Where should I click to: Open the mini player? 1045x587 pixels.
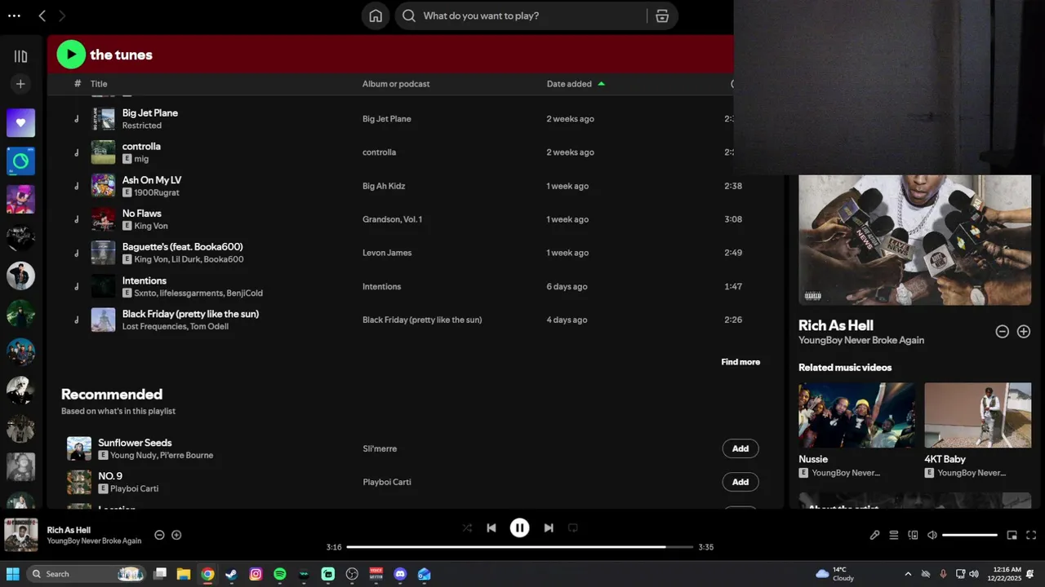(x=1012, y=535)
